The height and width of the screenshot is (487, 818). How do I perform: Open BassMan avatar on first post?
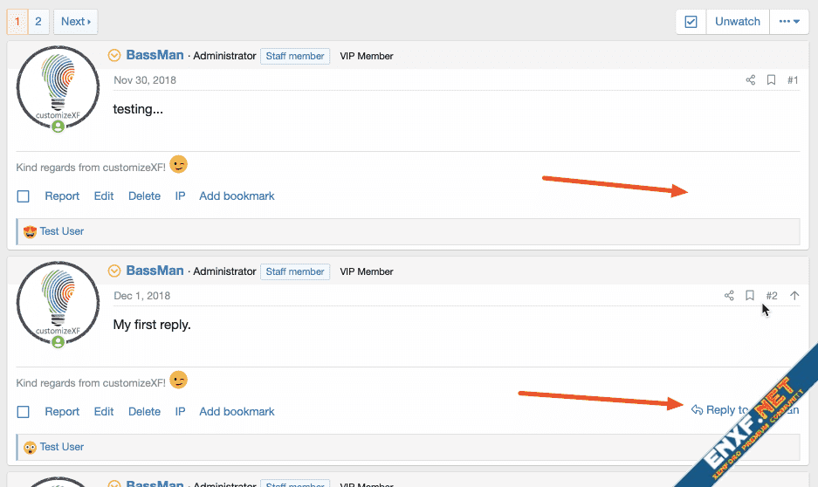pos(58,87)
